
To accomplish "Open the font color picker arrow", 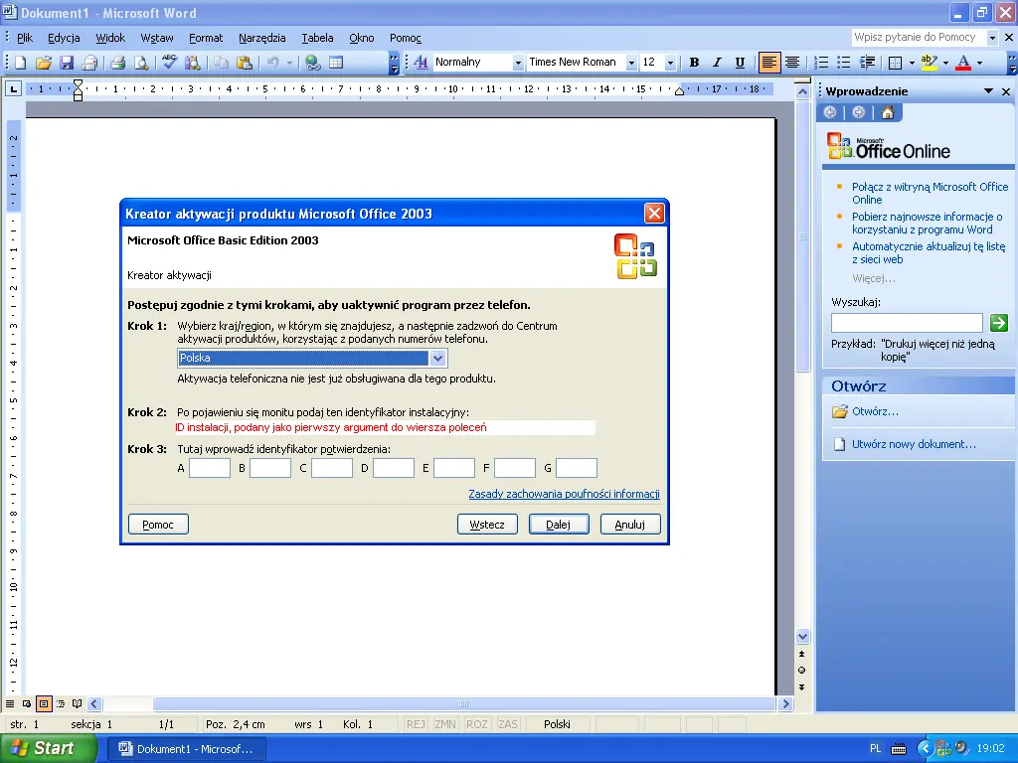I will coord(979,63).
